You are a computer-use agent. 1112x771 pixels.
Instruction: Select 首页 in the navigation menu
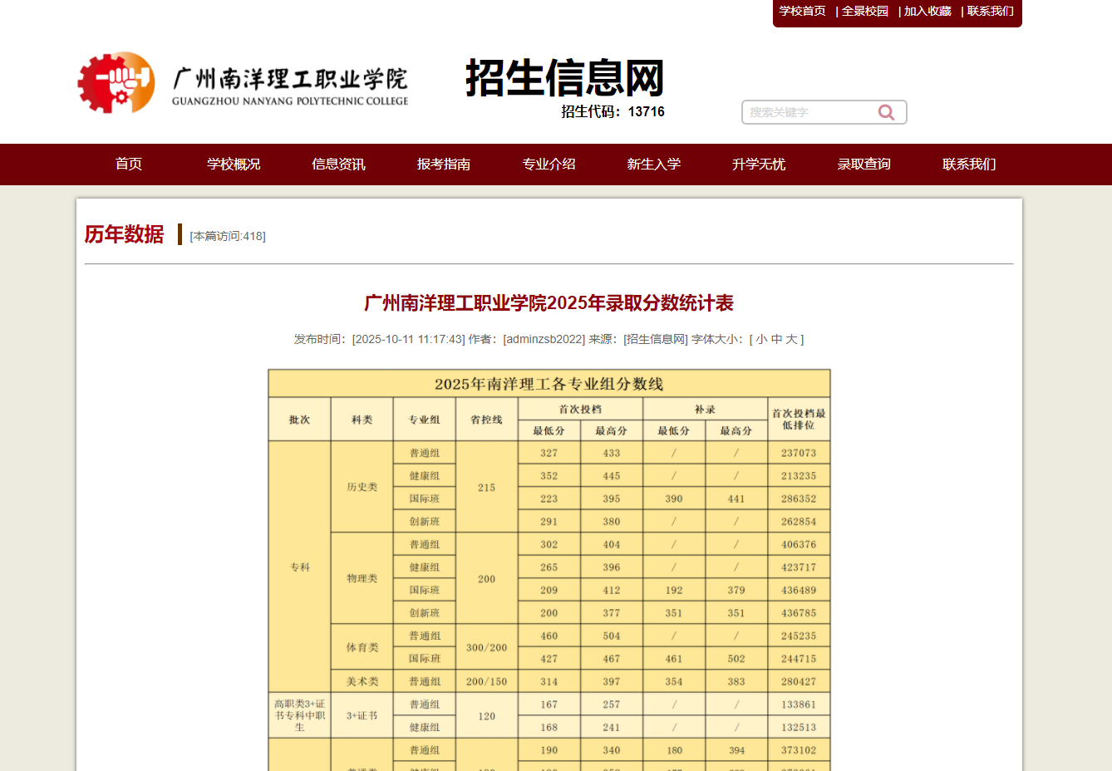pyautogui.click(x=128, y=165)
